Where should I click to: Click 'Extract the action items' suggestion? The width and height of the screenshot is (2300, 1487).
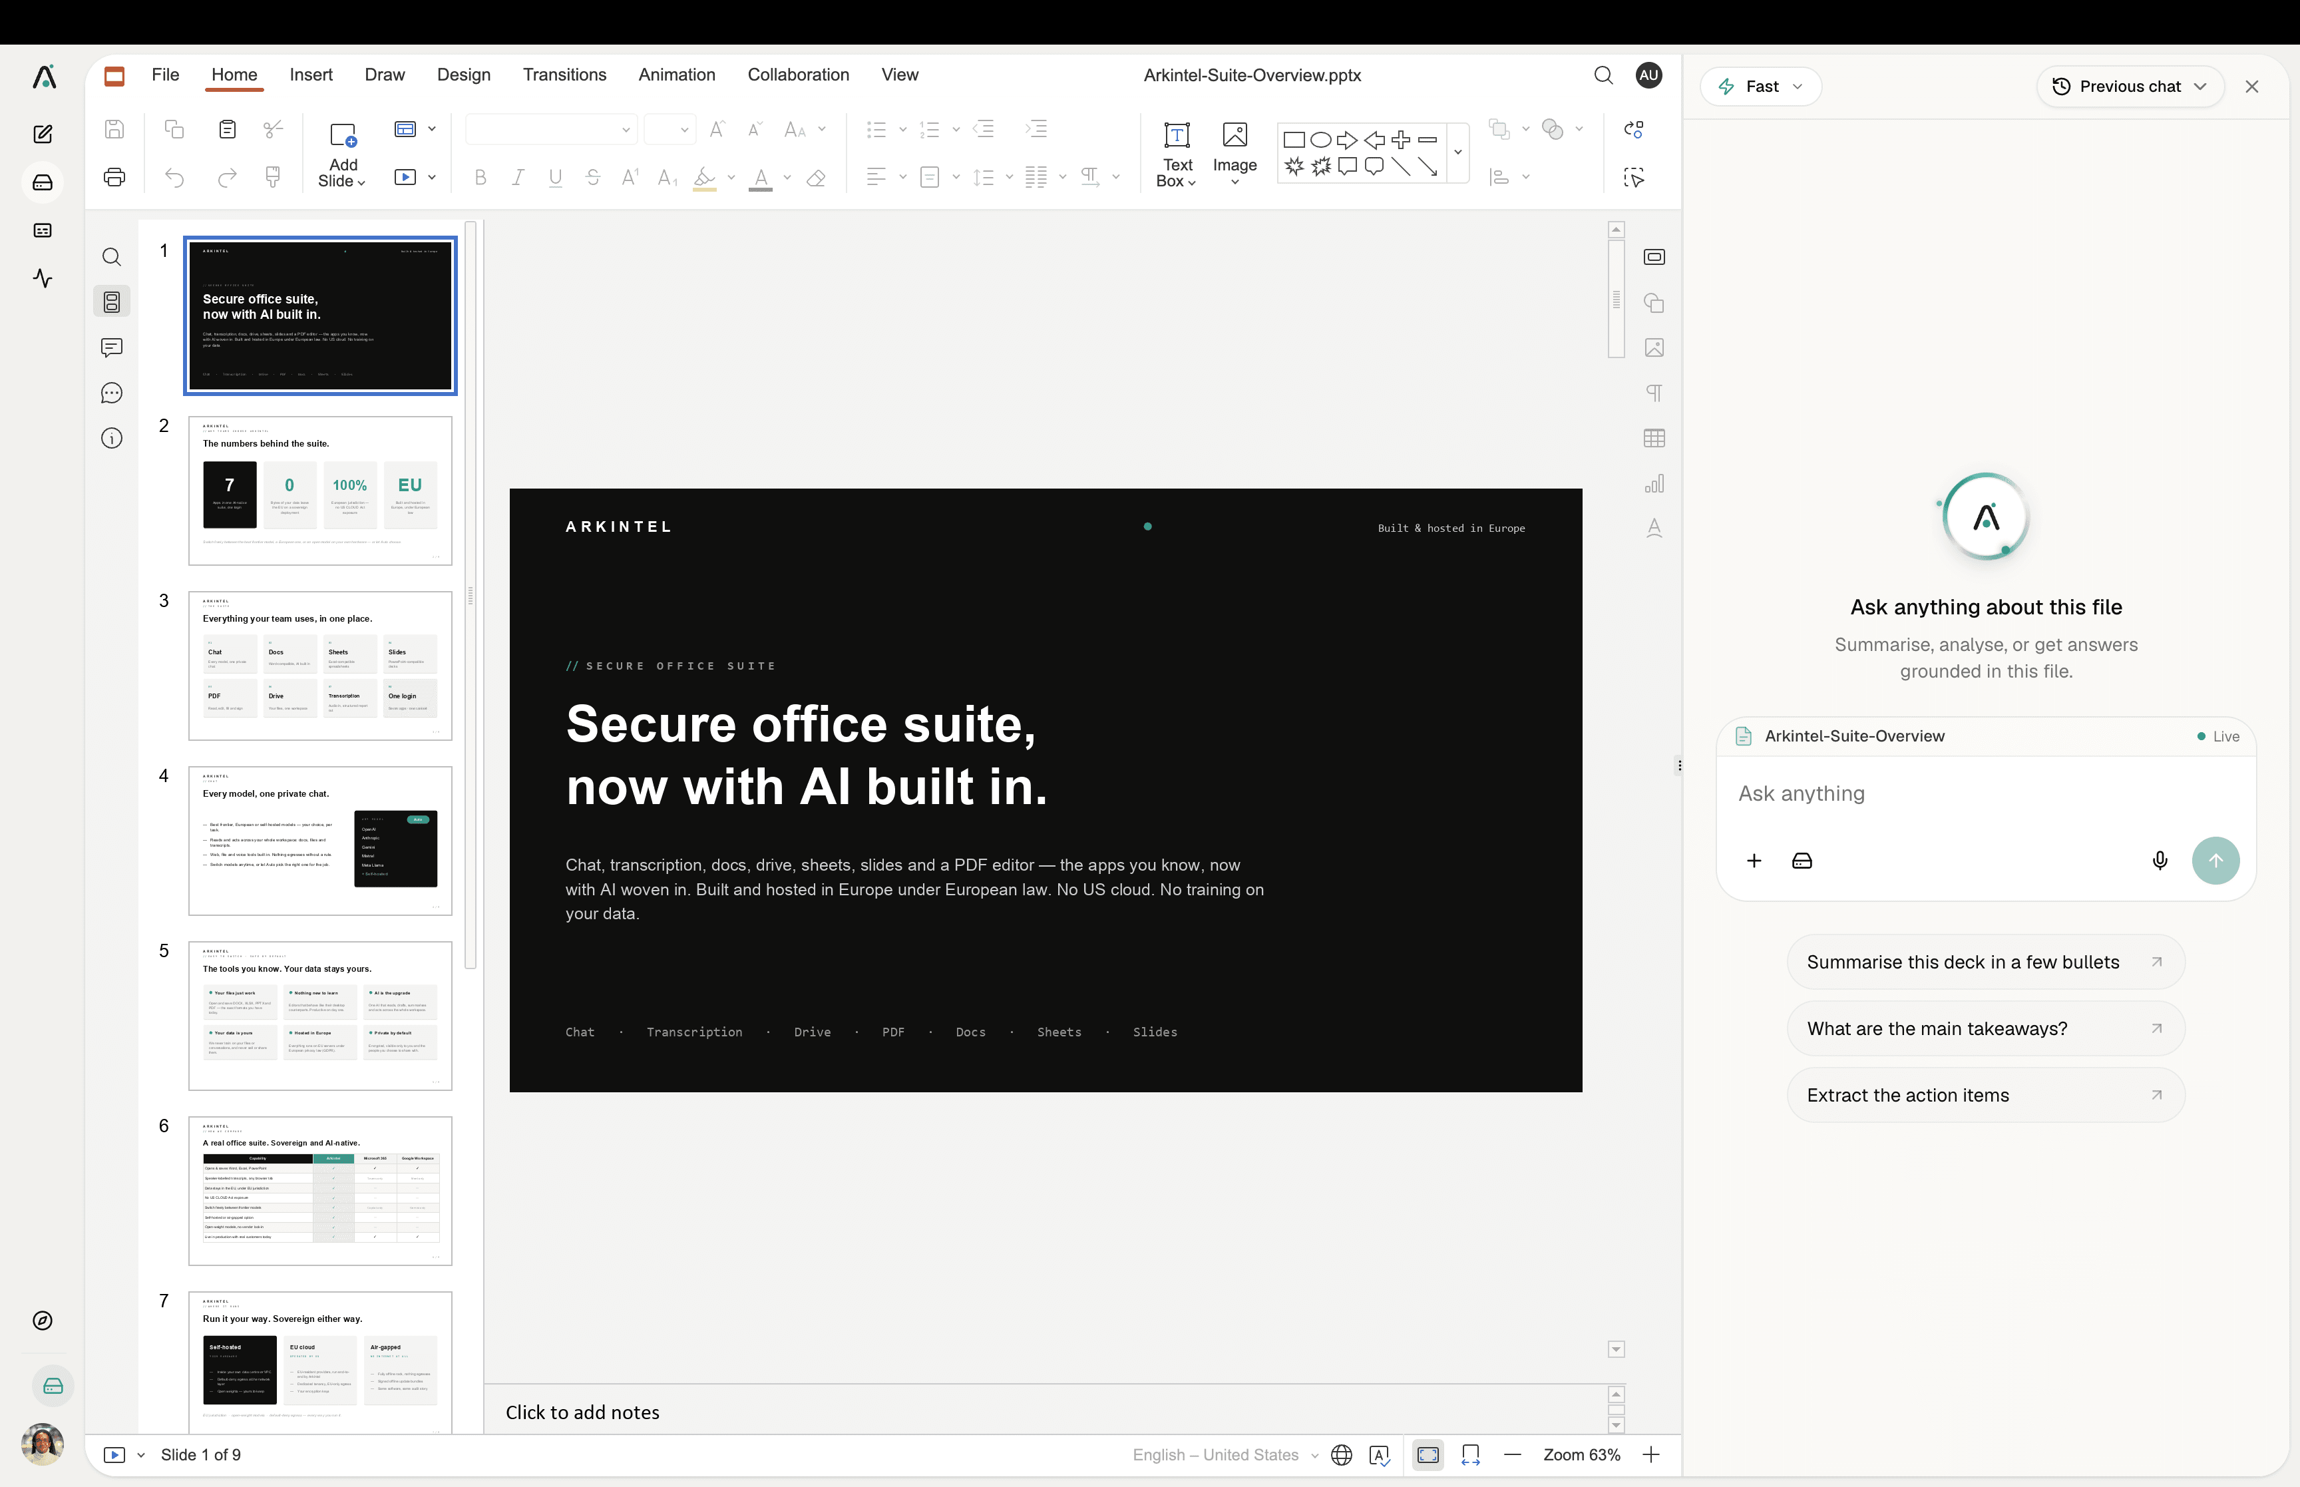coord(1985,1096)
